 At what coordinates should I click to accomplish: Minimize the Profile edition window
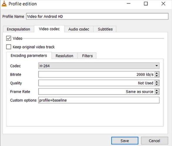pyautogui.click(x=129, y=4)
